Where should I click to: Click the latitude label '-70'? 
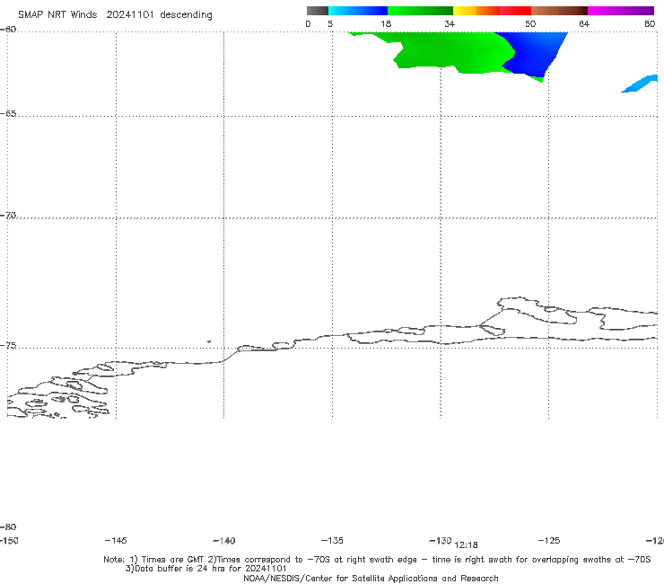[x=8, y=216]
